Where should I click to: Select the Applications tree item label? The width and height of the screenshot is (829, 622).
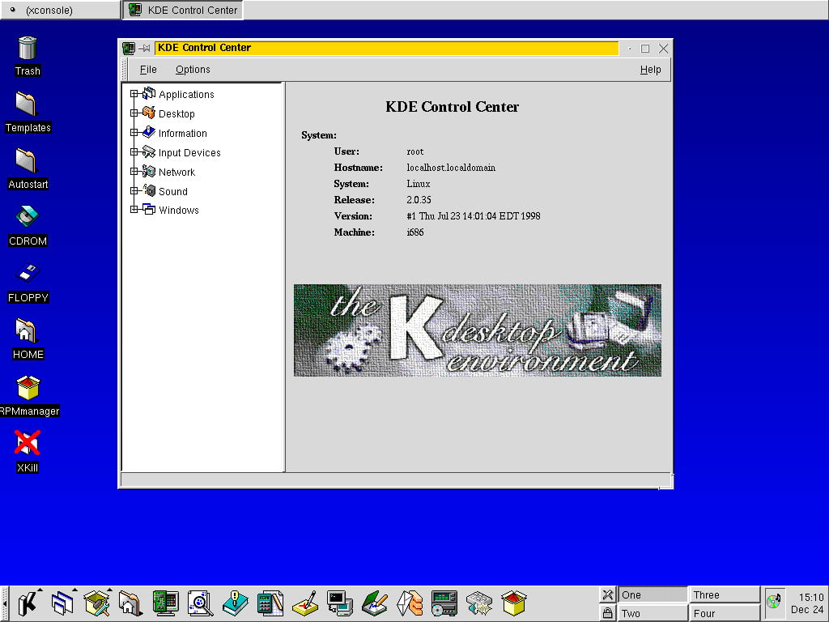point(187,95)
